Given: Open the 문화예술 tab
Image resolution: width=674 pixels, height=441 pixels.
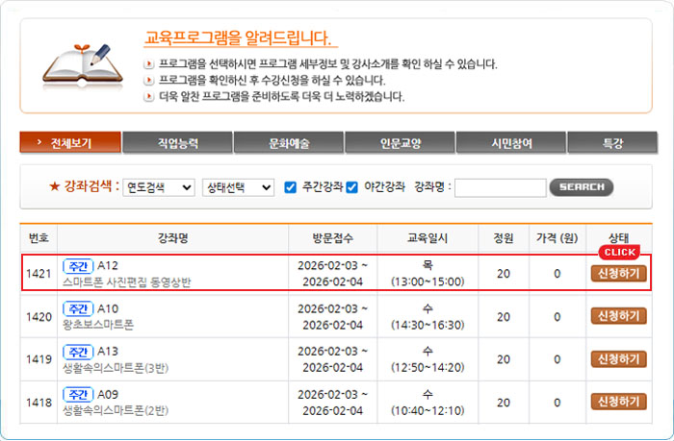Looking at the screenshot, I should (x=289, y=143).
